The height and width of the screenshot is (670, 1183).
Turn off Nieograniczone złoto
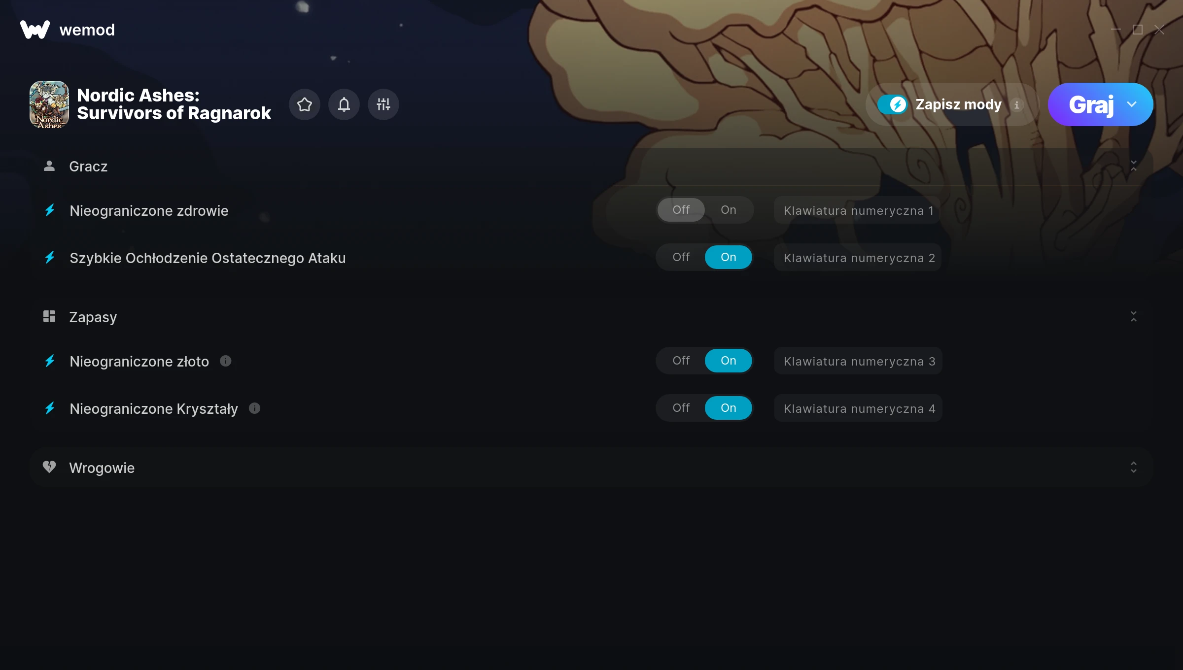(x=681, y=361)
